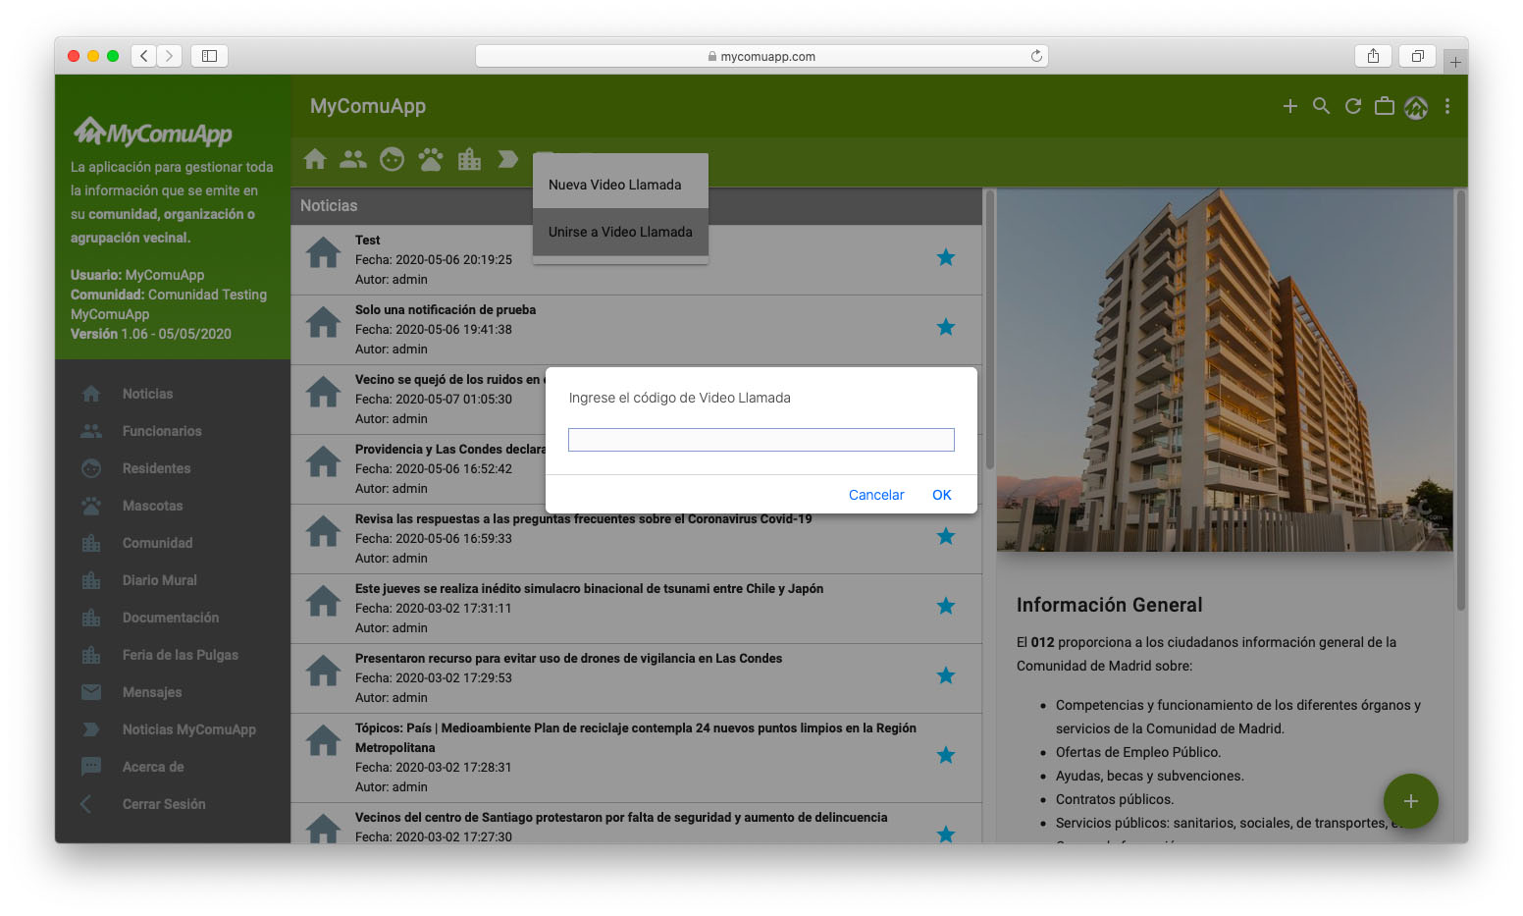Image resolution: width=1523 pixels, height=916 pixels.
Task: Click the green floating add button
Action: [1410, 801]
